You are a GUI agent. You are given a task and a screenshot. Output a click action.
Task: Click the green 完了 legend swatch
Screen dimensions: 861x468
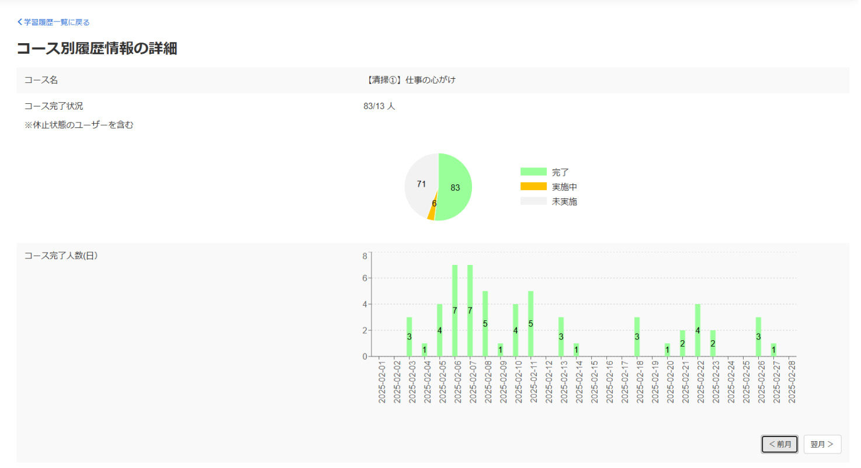pos(533,172)
